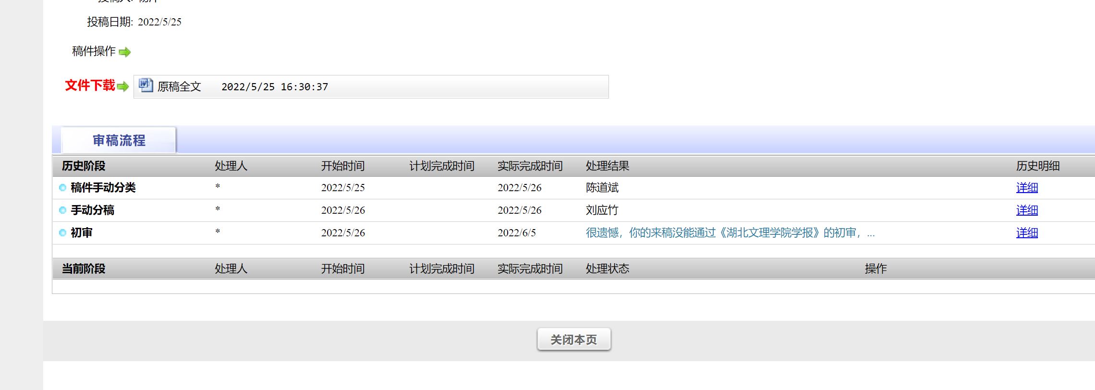1095x390 pixels.
Task: Click the blue bullet before 稿件手动分类
Action: point(62,188)
